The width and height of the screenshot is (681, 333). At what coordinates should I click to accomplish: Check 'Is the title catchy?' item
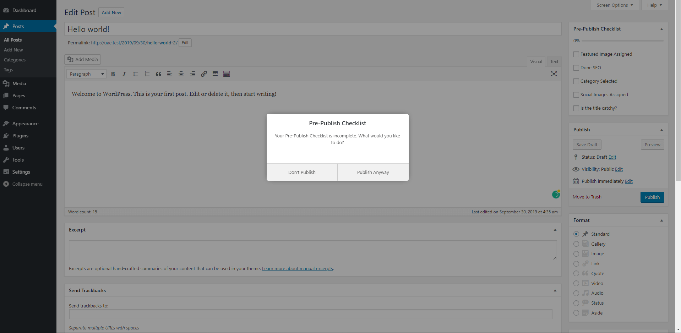(576, 108)
